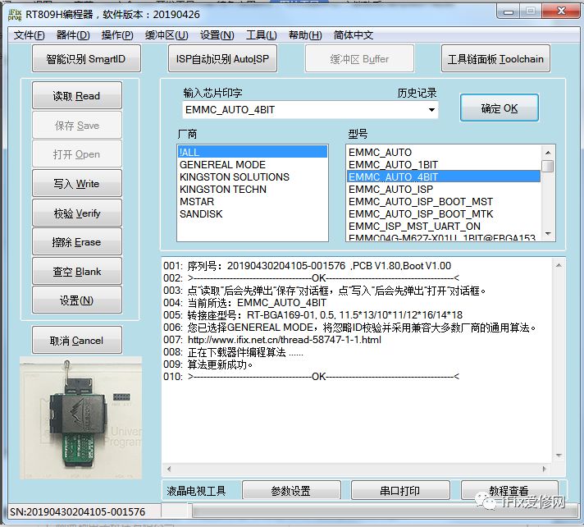Confirm with the 确定 OK button
The height and width of the screenshot is (527, 584).
pos(499,108)
